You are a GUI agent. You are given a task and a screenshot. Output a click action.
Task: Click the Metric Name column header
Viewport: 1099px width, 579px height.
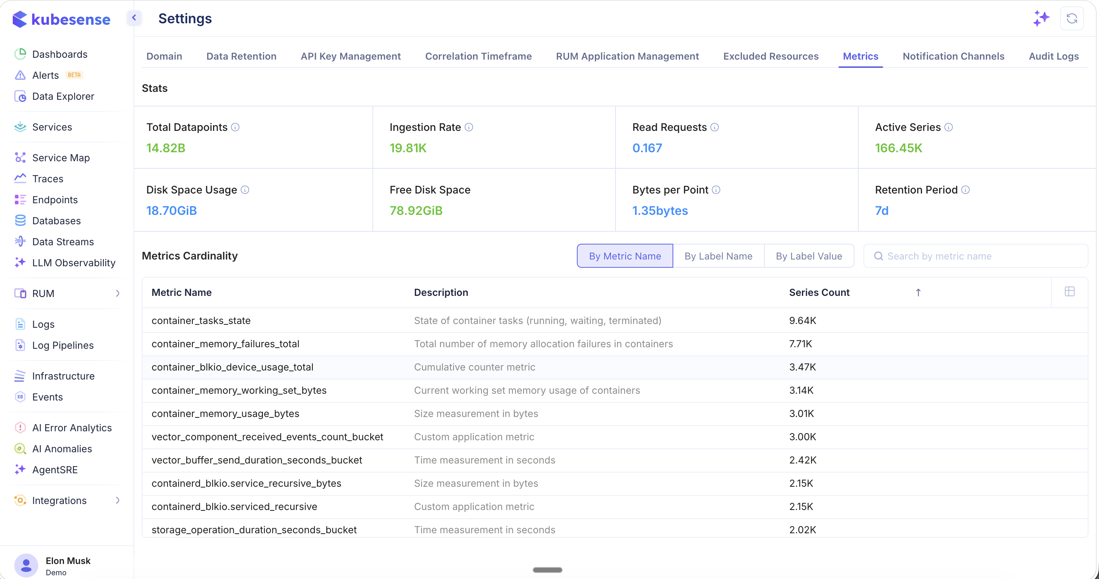(182, 292)
